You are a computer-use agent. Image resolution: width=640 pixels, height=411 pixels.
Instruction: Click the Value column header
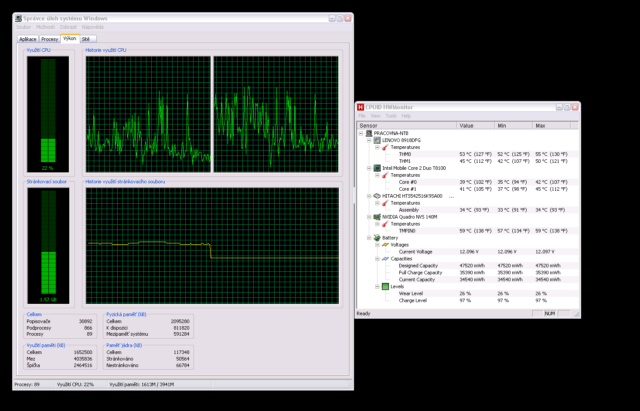click(476, 125)
